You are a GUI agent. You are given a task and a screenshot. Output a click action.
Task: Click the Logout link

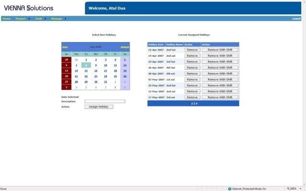(x=296, y=19)
